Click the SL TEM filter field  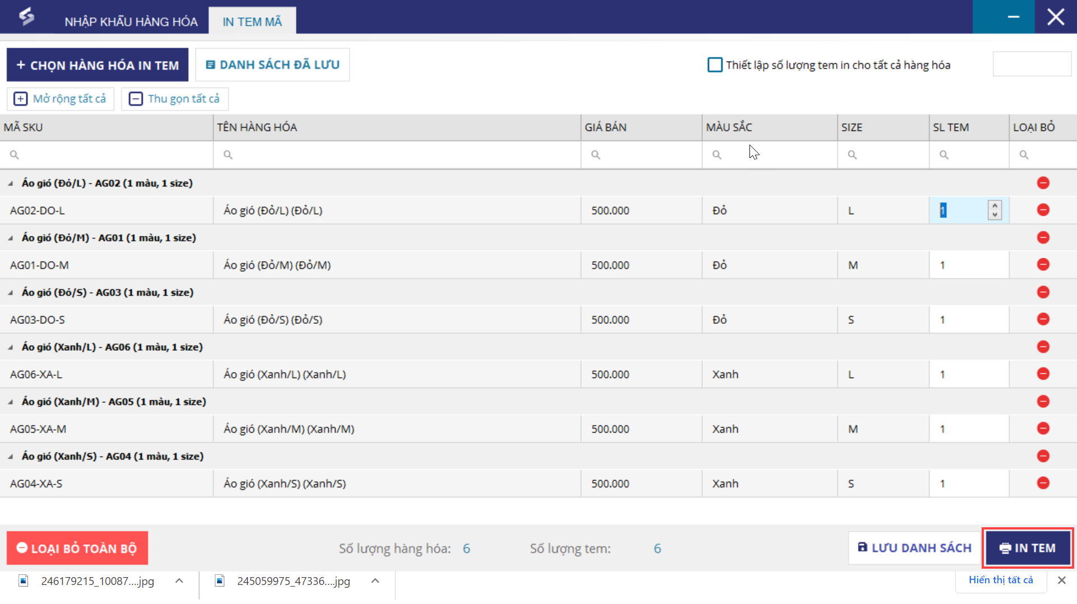click(x=969, y=155)
